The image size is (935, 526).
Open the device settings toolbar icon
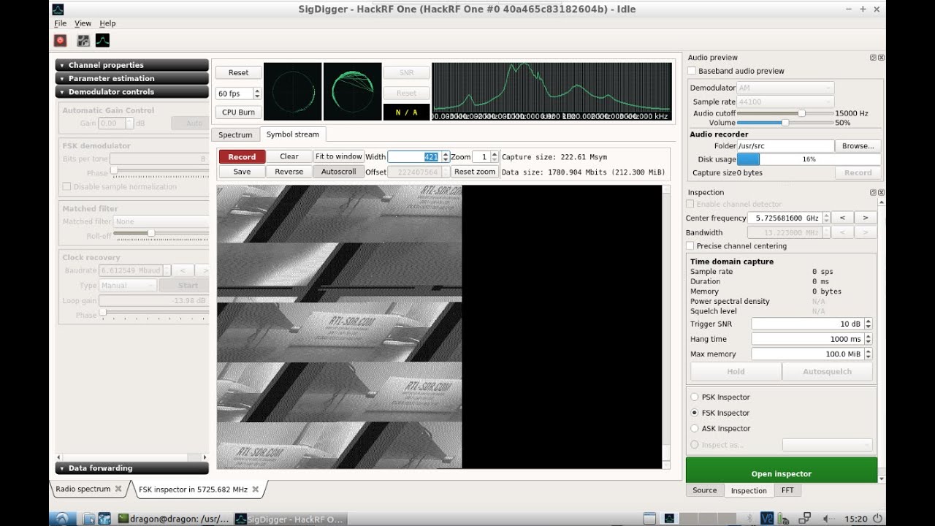coord(83,41)
